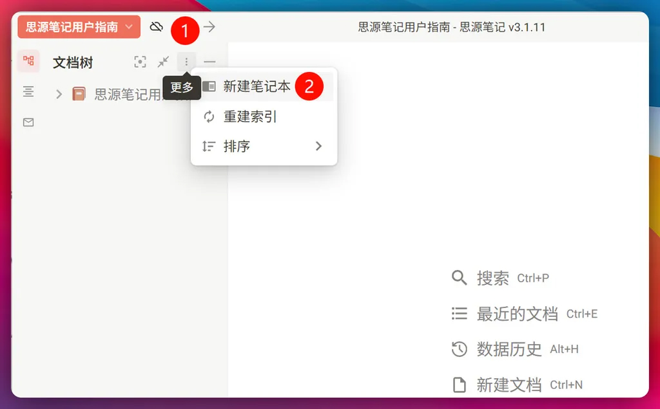Open the inbox mail icon
Image resolution: width=660 pixels, height=409 pixels.
pyautogui.click(x=28, y=122)
